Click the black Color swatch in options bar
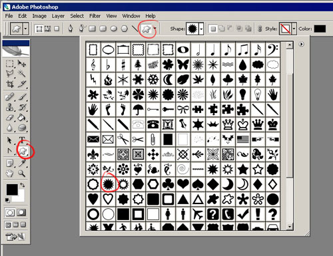This screenshot has width=333, height=256. coord(320,29)
